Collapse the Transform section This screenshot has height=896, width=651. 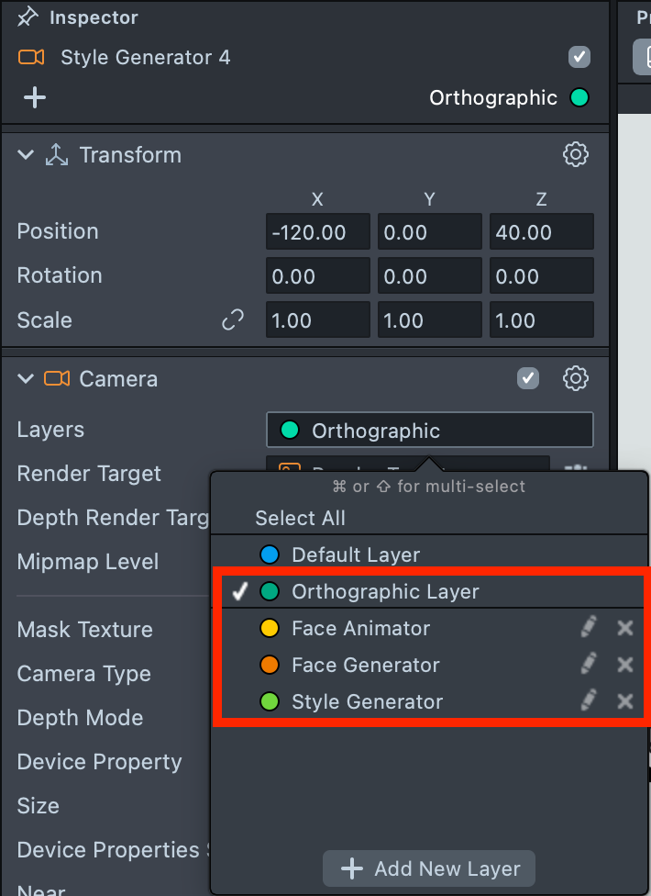point(26,155)
